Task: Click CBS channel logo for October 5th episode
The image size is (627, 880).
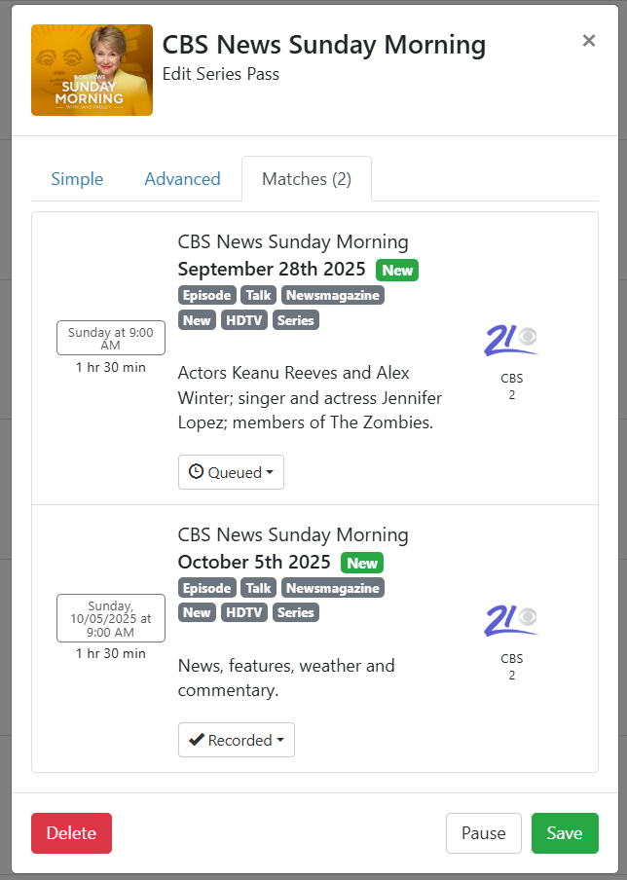Action: click(511, 620)
